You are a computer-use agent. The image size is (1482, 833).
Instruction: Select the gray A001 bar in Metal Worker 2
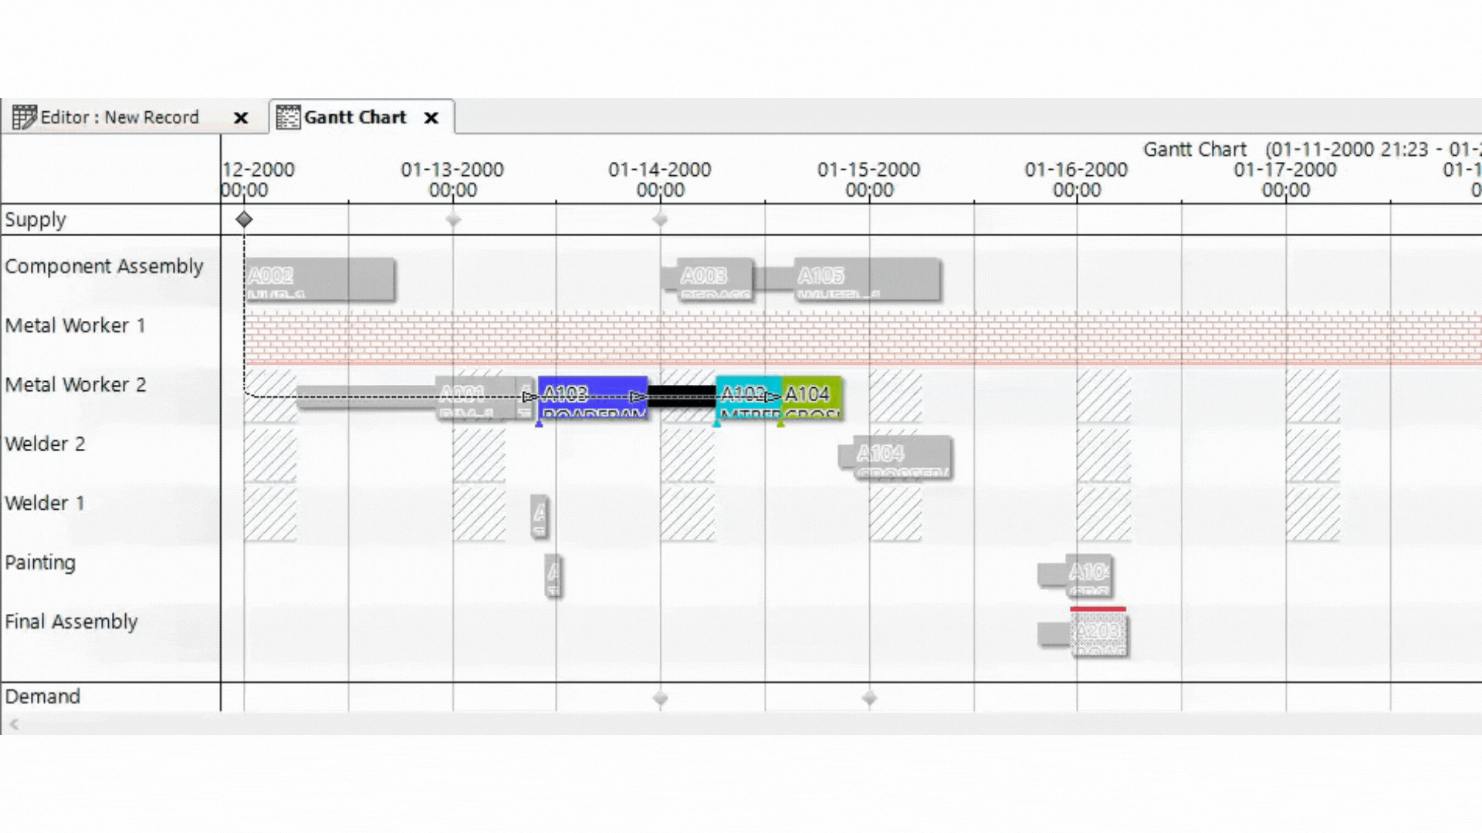[475, 398]
